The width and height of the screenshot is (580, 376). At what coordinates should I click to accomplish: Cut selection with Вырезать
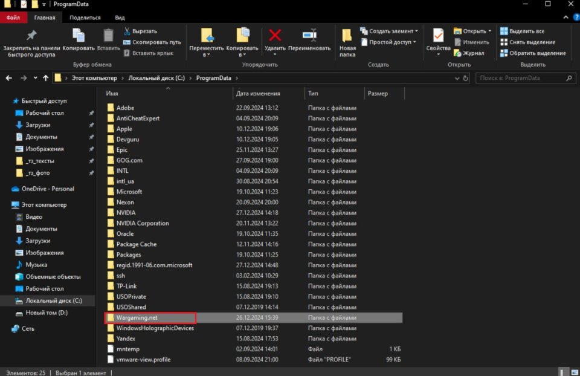pyautogui.click(x=140, y=31)
